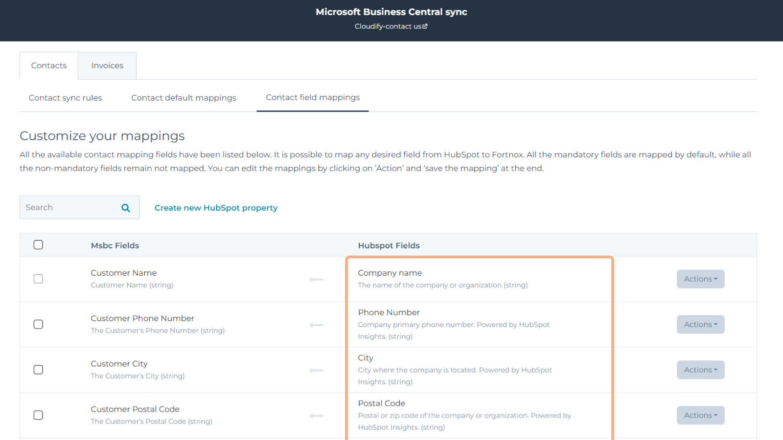The height and width of the screenshot is (440, 783).
Task: Click the Microsoft Business Central sync title
Action: pos(391,12)
